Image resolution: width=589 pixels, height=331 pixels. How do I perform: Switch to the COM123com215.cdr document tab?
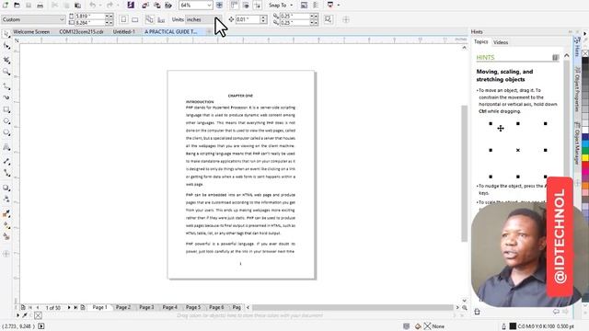pyautogui.click(x=81, y=32)
